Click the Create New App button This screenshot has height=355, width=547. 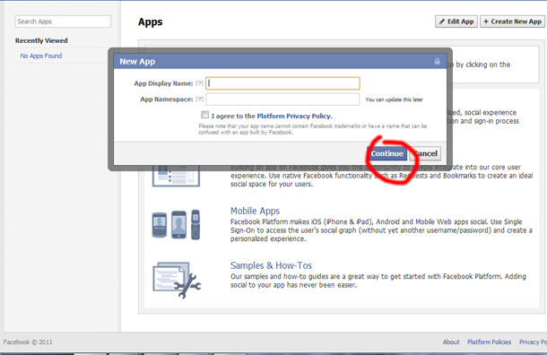[x=512, y=22]
